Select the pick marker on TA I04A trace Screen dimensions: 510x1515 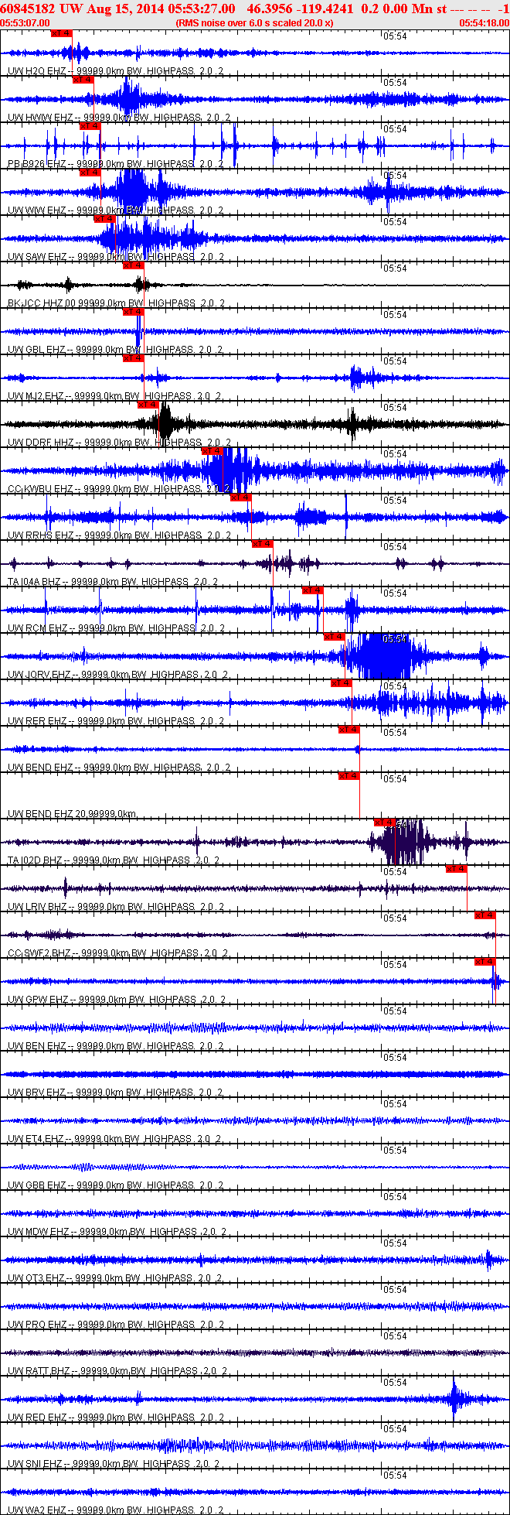pyautogui.click(x=263, y=544)
